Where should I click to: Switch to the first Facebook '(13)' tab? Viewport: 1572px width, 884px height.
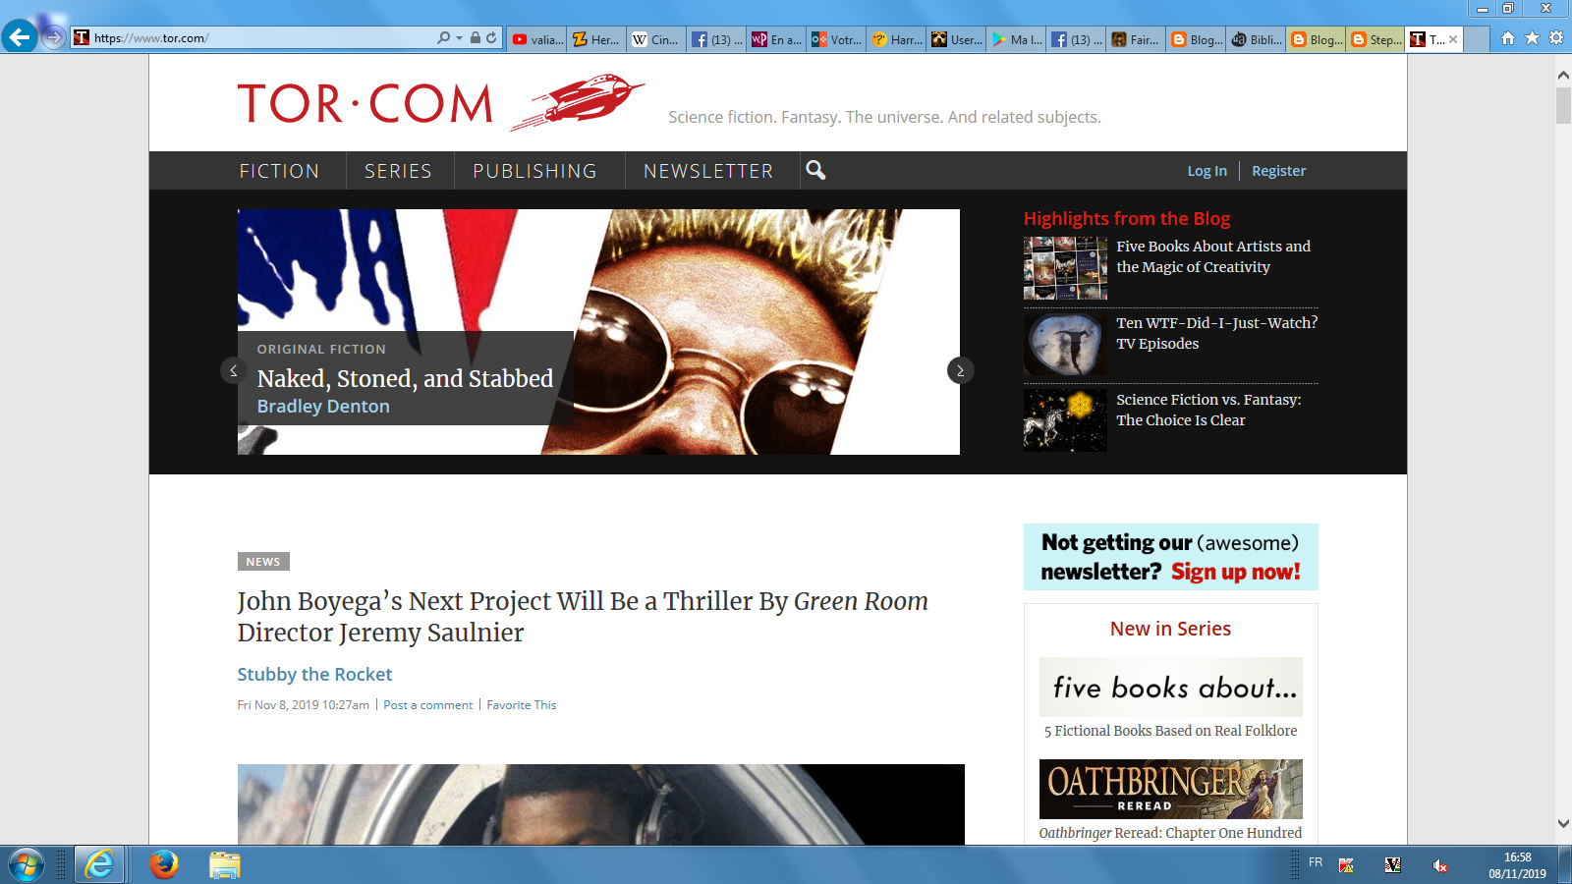[716, 39]
